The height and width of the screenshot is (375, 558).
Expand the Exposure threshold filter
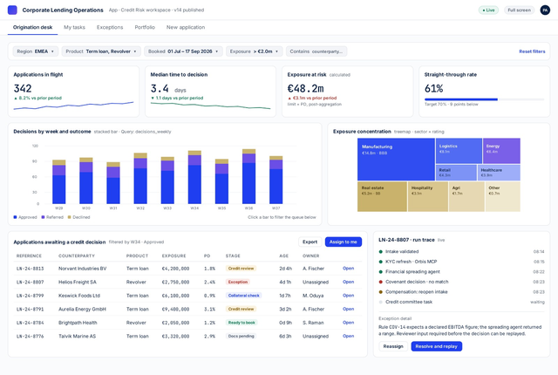[254, 51]
